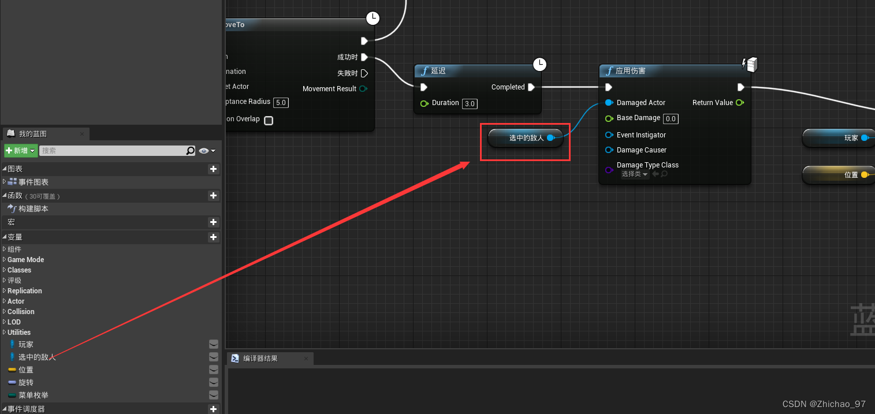The width and height of the screenshot is (875, 414).
Task: Click the 延迟 node clock indicator
Action: pyautogui.click(x=539, y=64)
